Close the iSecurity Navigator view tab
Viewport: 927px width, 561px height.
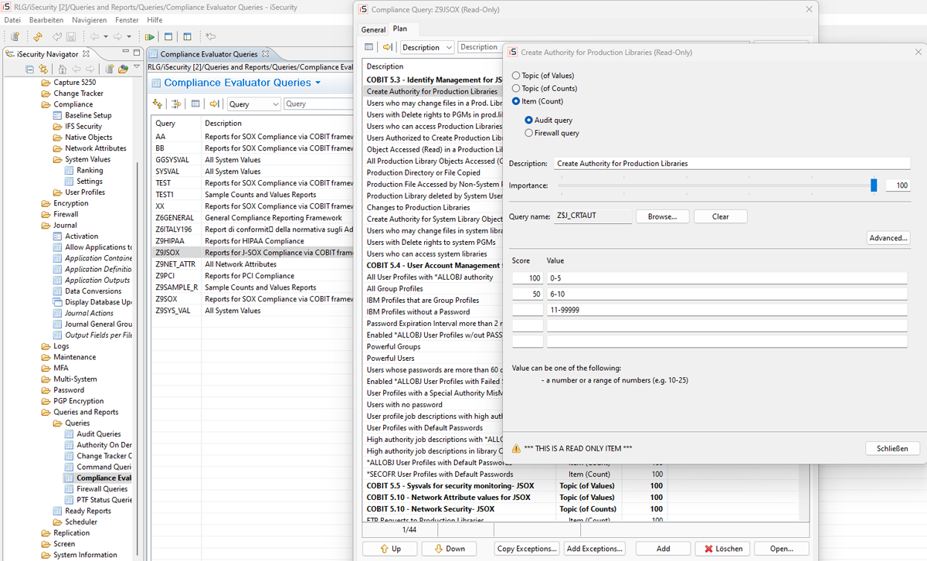(x=87, y=54)
